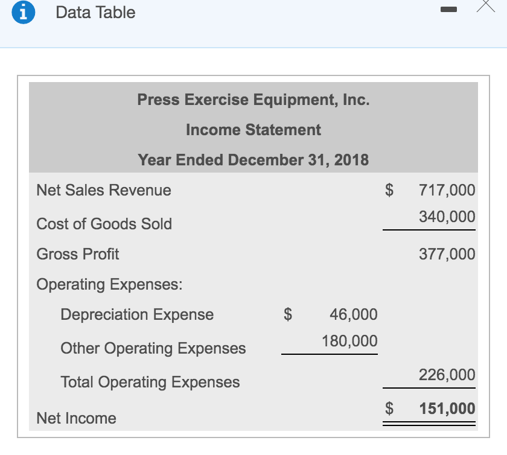Click the Press Exercise Equipment, Inc. title
Viewport: 507px width, 455px height.
point(253,100)
